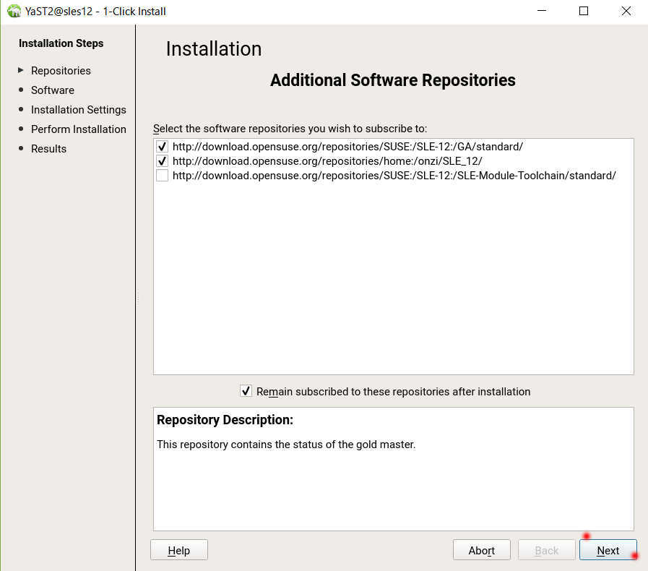
Task: Click the Abort button
Action: click(481, 550)
